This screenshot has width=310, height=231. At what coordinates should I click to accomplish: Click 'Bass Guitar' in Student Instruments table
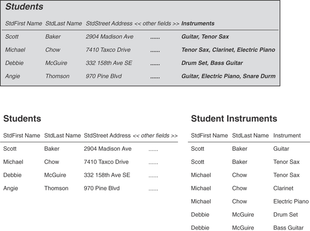[x=288, y=228]
